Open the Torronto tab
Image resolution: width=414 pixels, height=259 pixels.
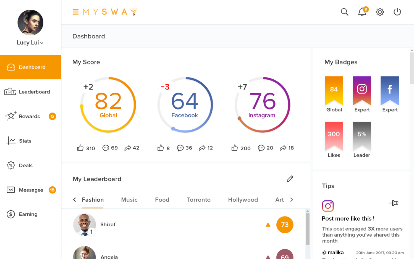tap(199, 200)
